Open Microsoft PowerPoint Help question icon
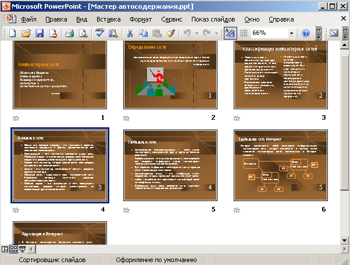The image size is (350, 265). [x=306, y=33]
